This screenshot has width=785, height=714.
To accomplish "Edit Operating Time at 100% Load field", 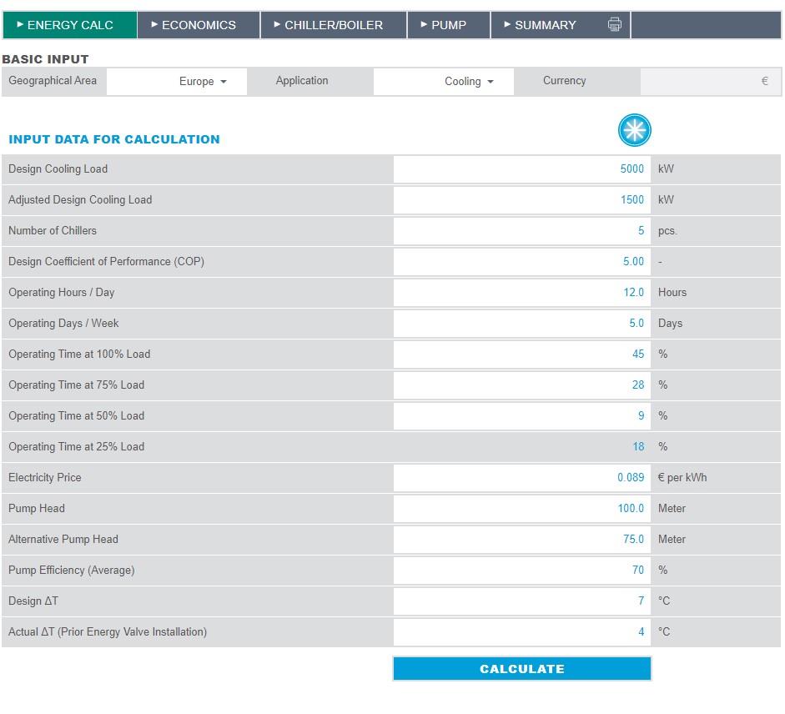I will tap(521, 354).
